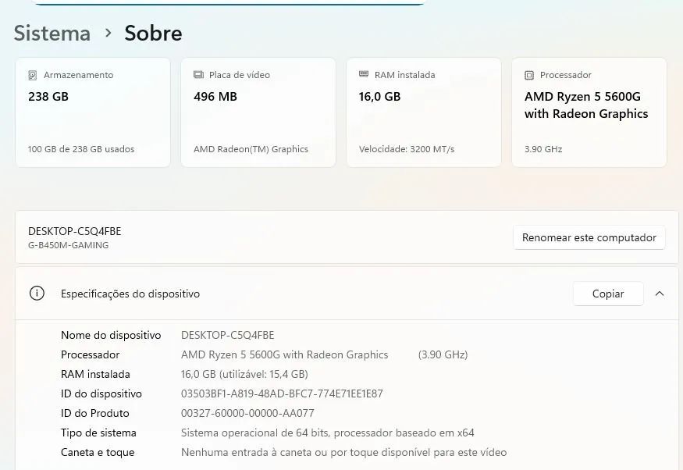This screenshot has height=470, width=683.
Task: Click the G-B450M-GAMING model text
Action: tap(69, 245)
